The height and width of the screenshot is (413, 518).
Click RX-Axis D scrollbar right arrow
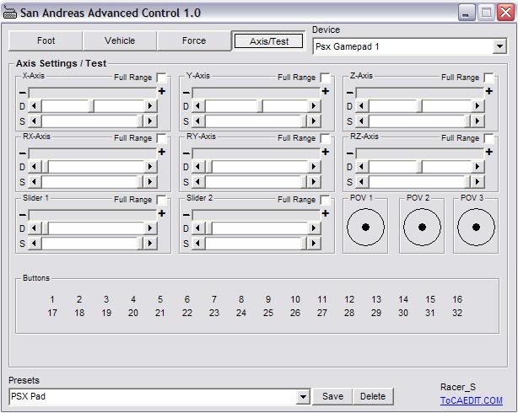[x=150, y=167]
